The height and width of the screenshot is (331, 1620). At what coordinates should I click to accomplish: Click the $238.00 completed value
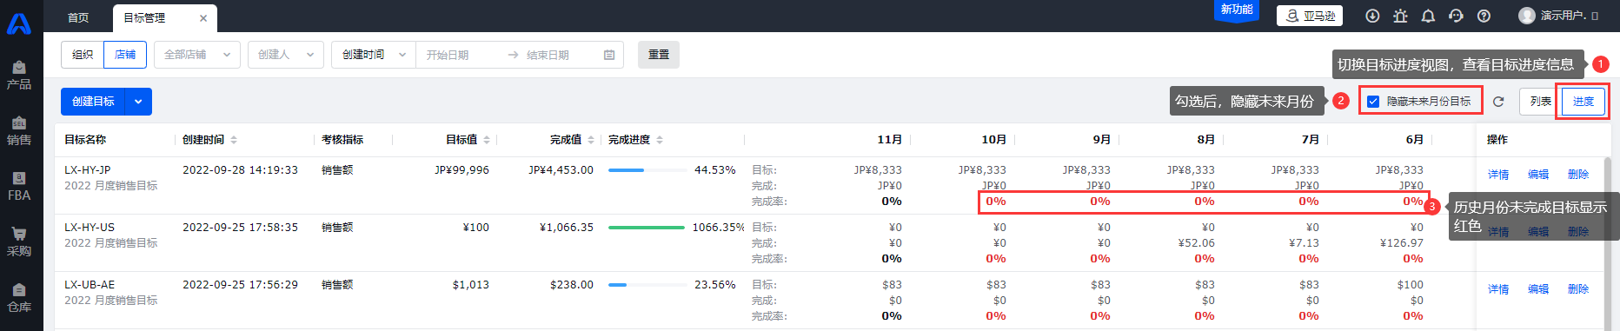coord(572,285)
